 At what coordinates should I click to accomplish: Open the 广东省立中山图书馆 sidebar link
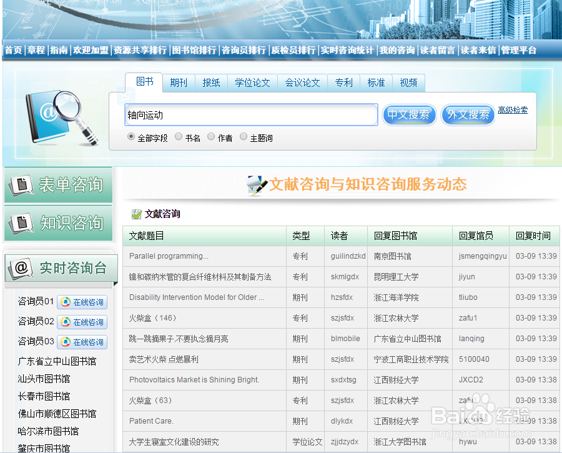tap(57, 361)
